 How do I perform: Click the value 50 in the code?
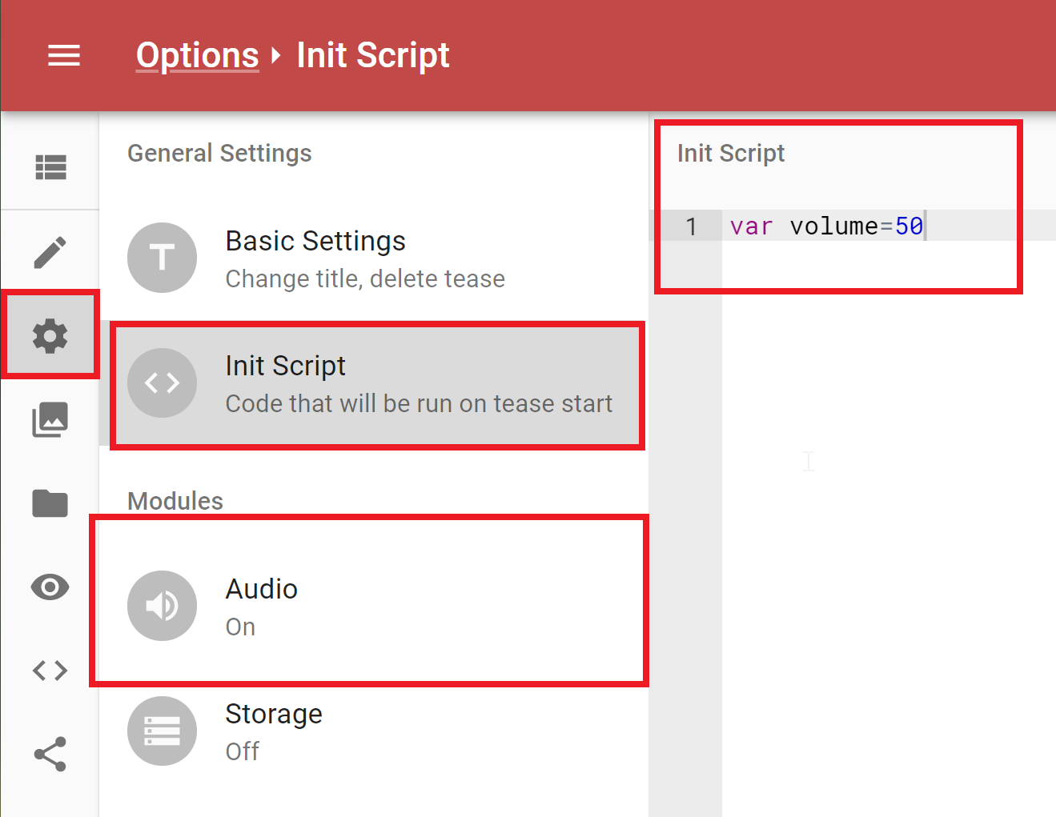tap(909, 226)
